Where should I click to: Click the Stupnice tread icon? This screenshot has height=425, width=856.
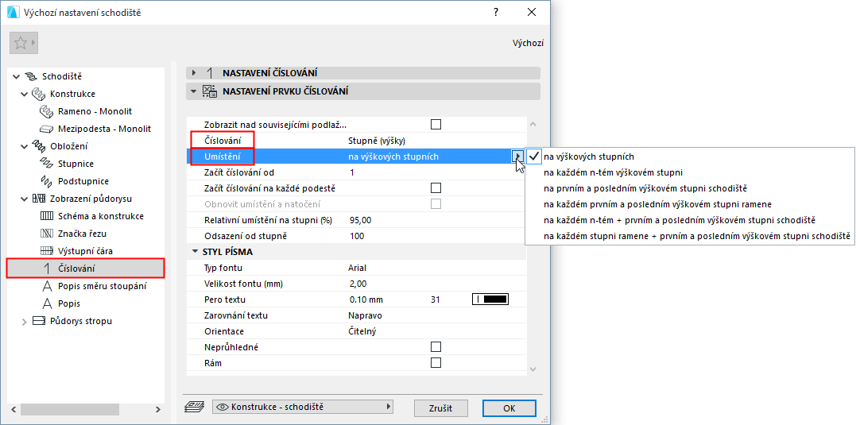click(46, 164)
